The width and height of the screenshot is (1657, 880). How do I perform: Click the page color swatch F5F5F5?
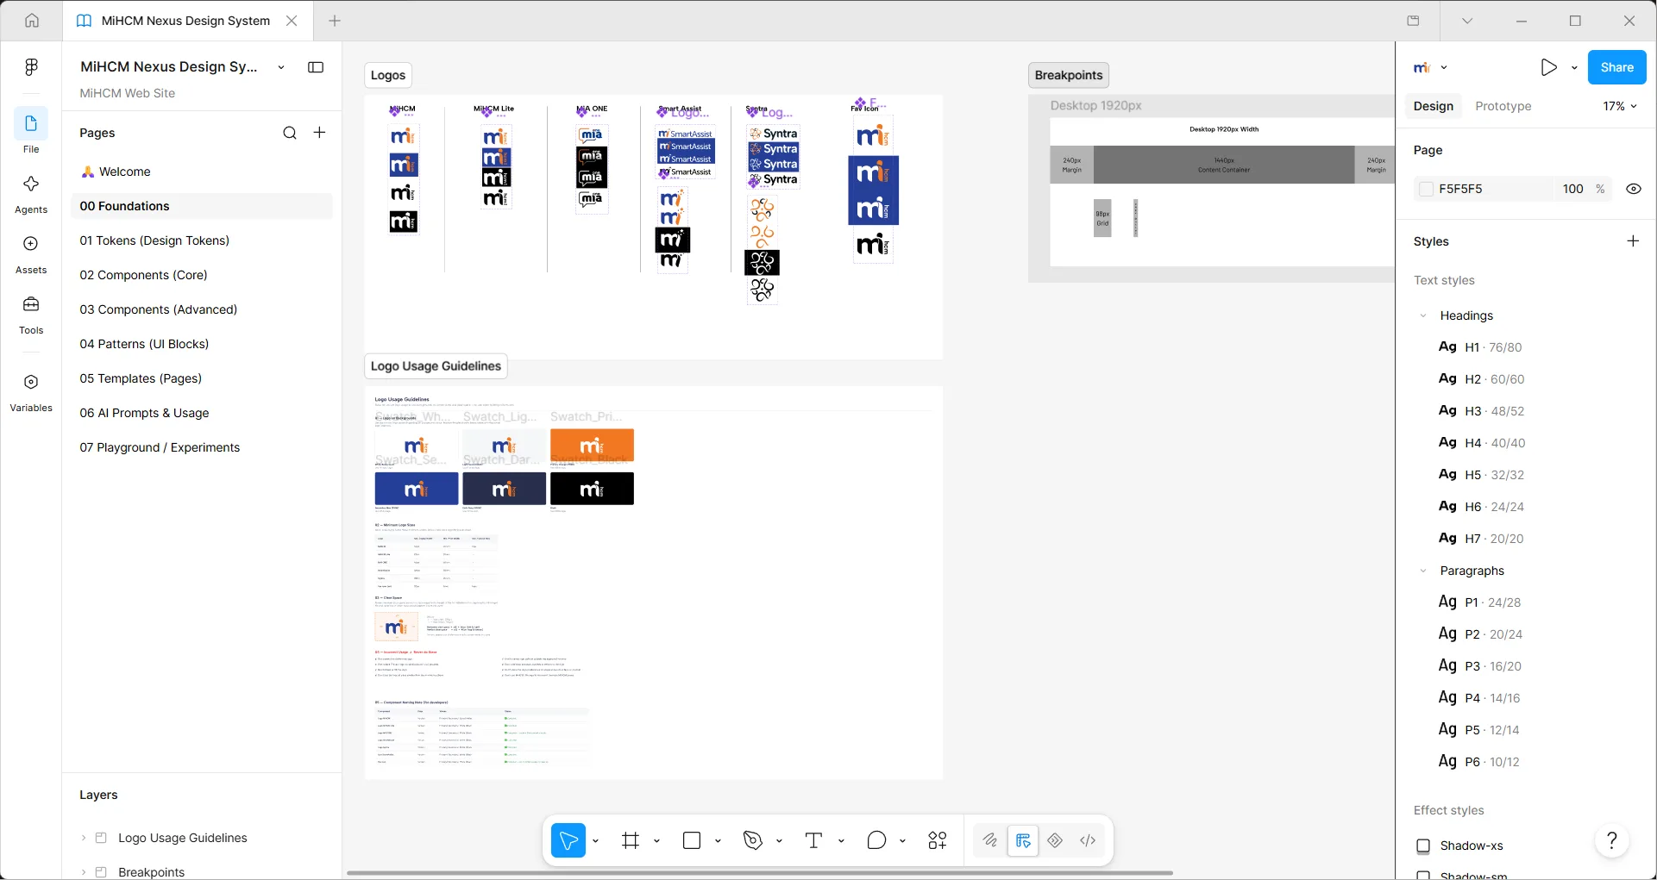pyautogui.click(x=1426, y=189)
